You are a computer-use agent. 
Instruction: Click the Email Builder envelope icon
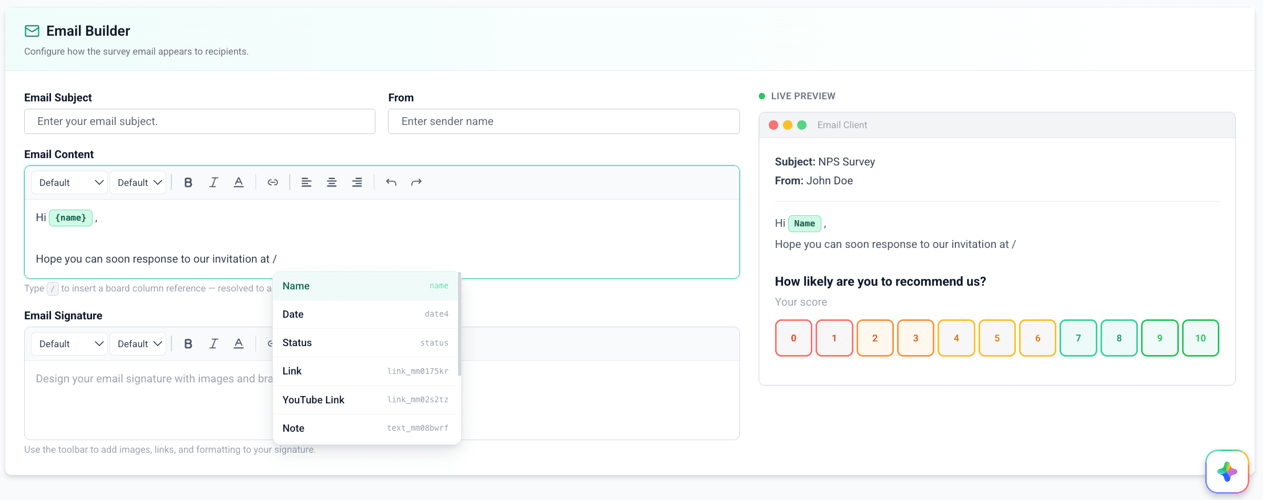pyautogui.click(x=32, y=31)
